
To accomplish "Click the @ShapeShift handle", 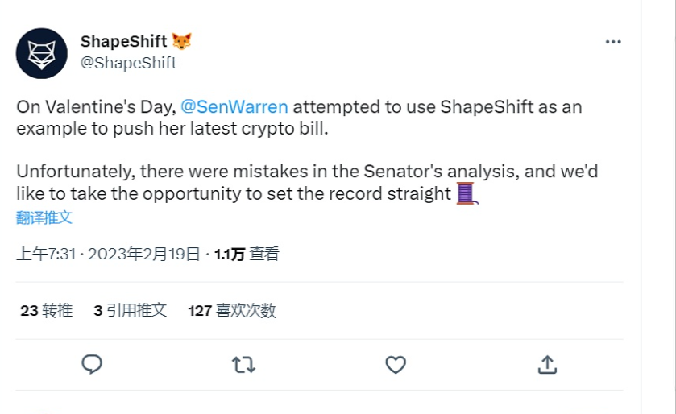I will (128, 63).
